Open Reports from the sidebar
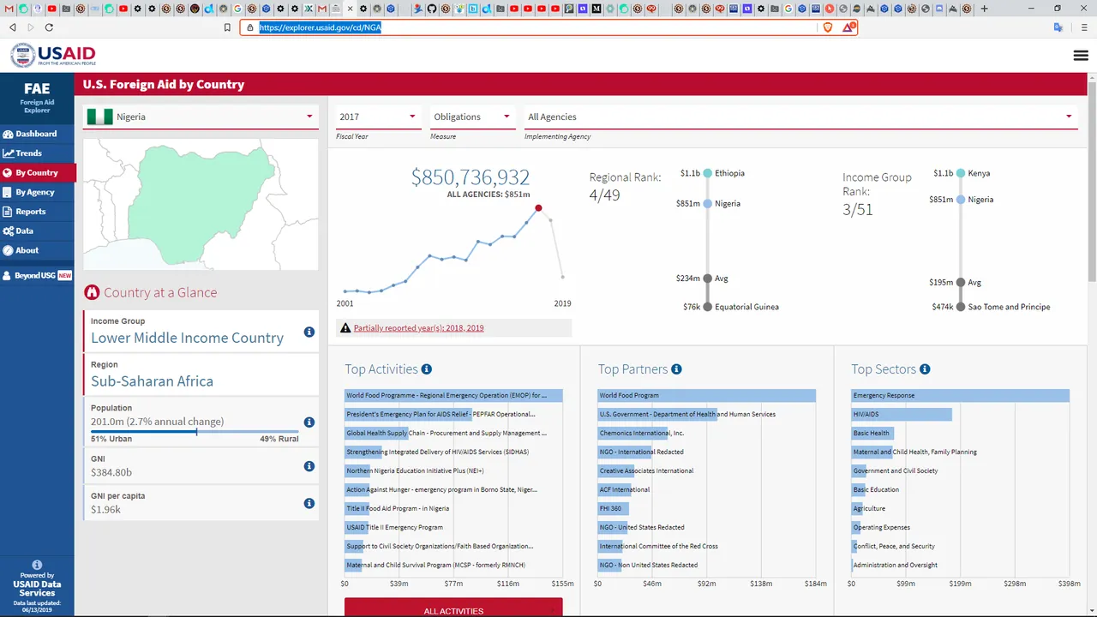Image resolution: width=1097 pixels, height=617 pixels. (x=37, y=212)
